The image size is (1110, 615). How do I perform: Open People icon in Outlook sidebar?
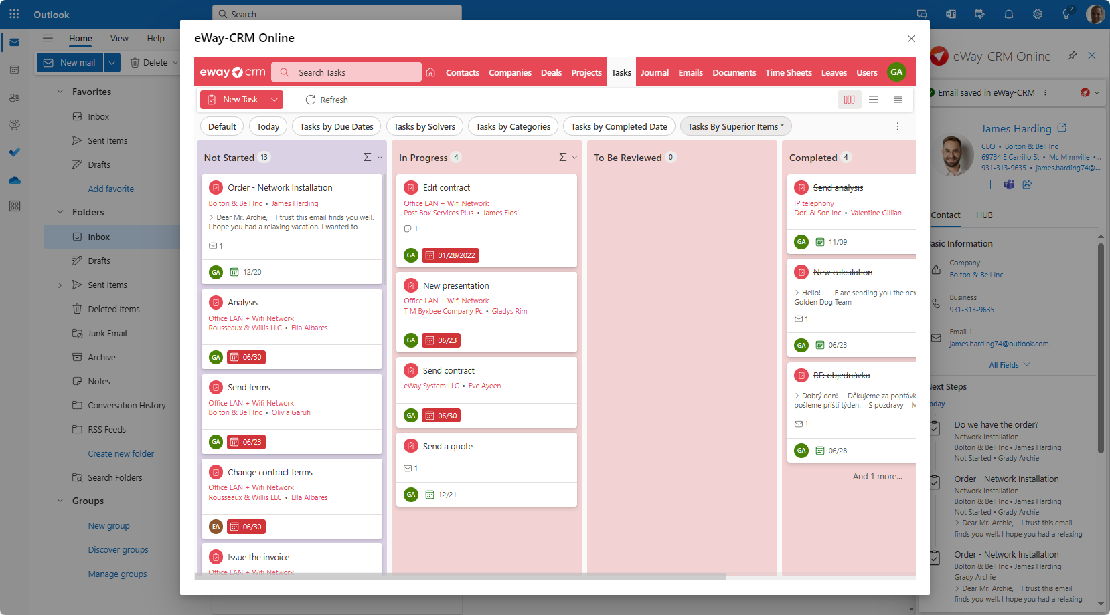click(x=14, y=98)
